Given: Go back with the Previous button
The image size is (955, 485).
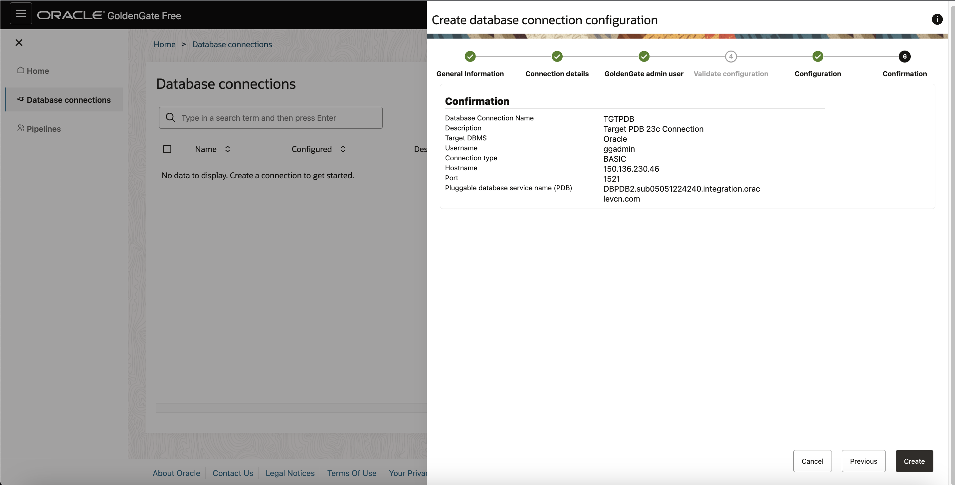Looking at the screenshot, I should (863, 461).
